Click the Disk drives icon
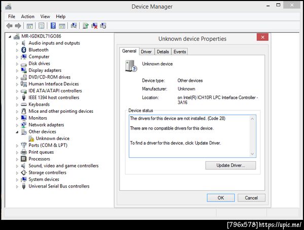The width and height of the screenshot is (304, 230). (24, 64)
